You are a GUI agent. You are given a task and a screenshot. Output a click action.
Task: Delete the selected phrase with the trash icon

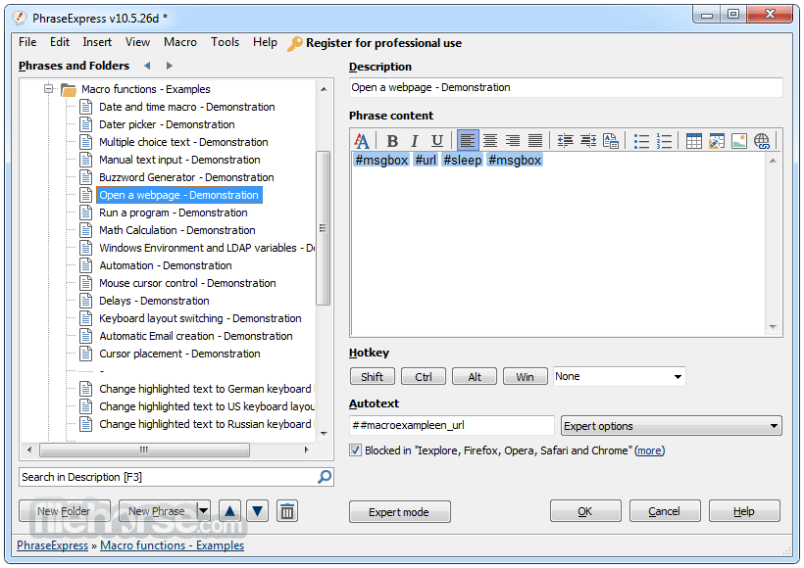[x=287, y=511]
